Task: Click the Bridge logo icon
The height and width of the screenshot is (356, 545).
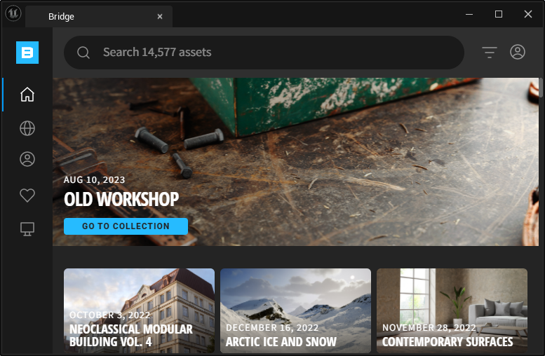Action: pyautogui.click(x=27, y=53)
